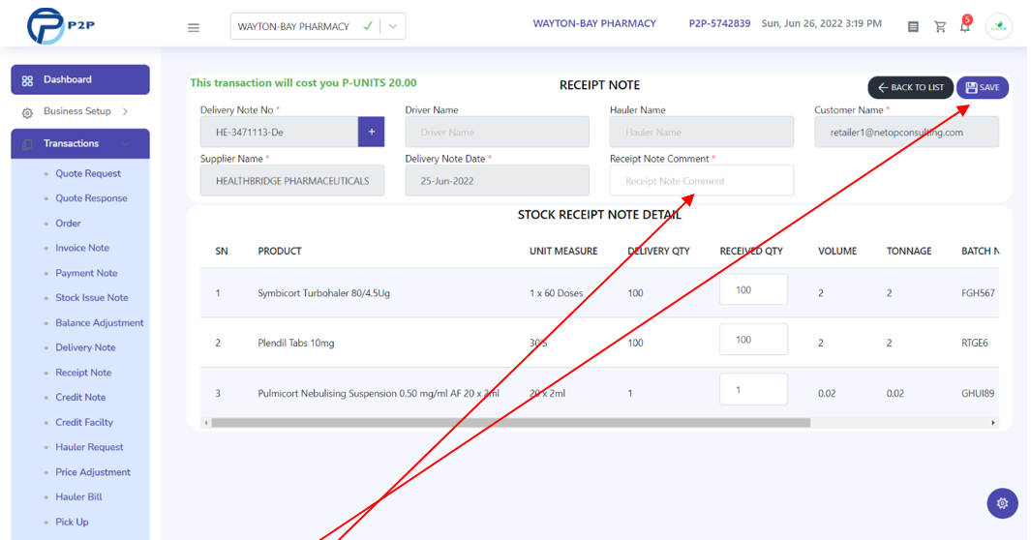This screenshot has width=1031, height=540.
Task: Open the floating settings gear button
Action: (1002, 503)
